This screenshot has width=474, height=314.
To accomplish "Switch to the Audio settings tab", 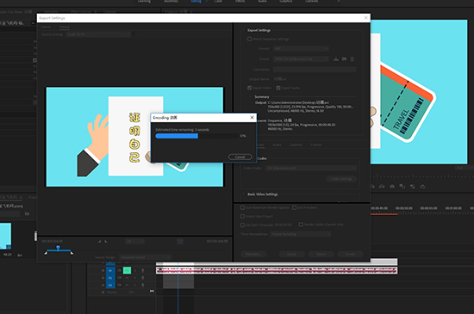I will click(x=277, y=145).
